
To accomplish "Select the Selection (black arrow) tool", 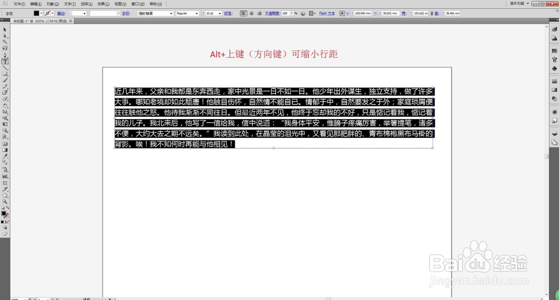I will tap(4, 30).
